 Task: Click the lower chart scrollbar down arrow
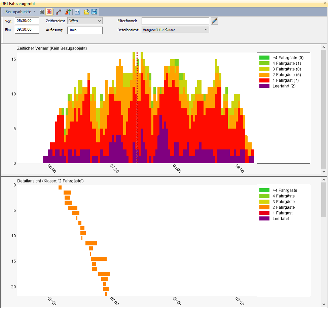tap(324, 304)
